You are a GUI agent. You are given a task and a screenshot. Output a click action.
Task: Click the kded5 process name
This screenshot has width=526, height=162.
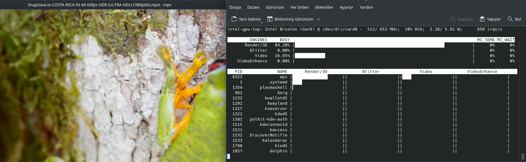tap(281, 114)
